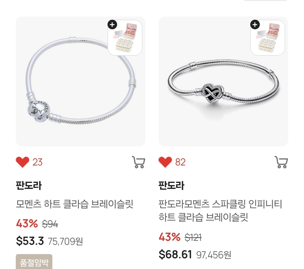Toggle the heart like with 82 likes
Viewport: 304px width, 269px height.
[x=165, y=162]
